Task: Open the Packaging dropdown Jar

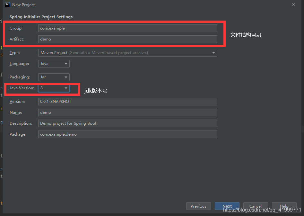Action: coord(54,77)
